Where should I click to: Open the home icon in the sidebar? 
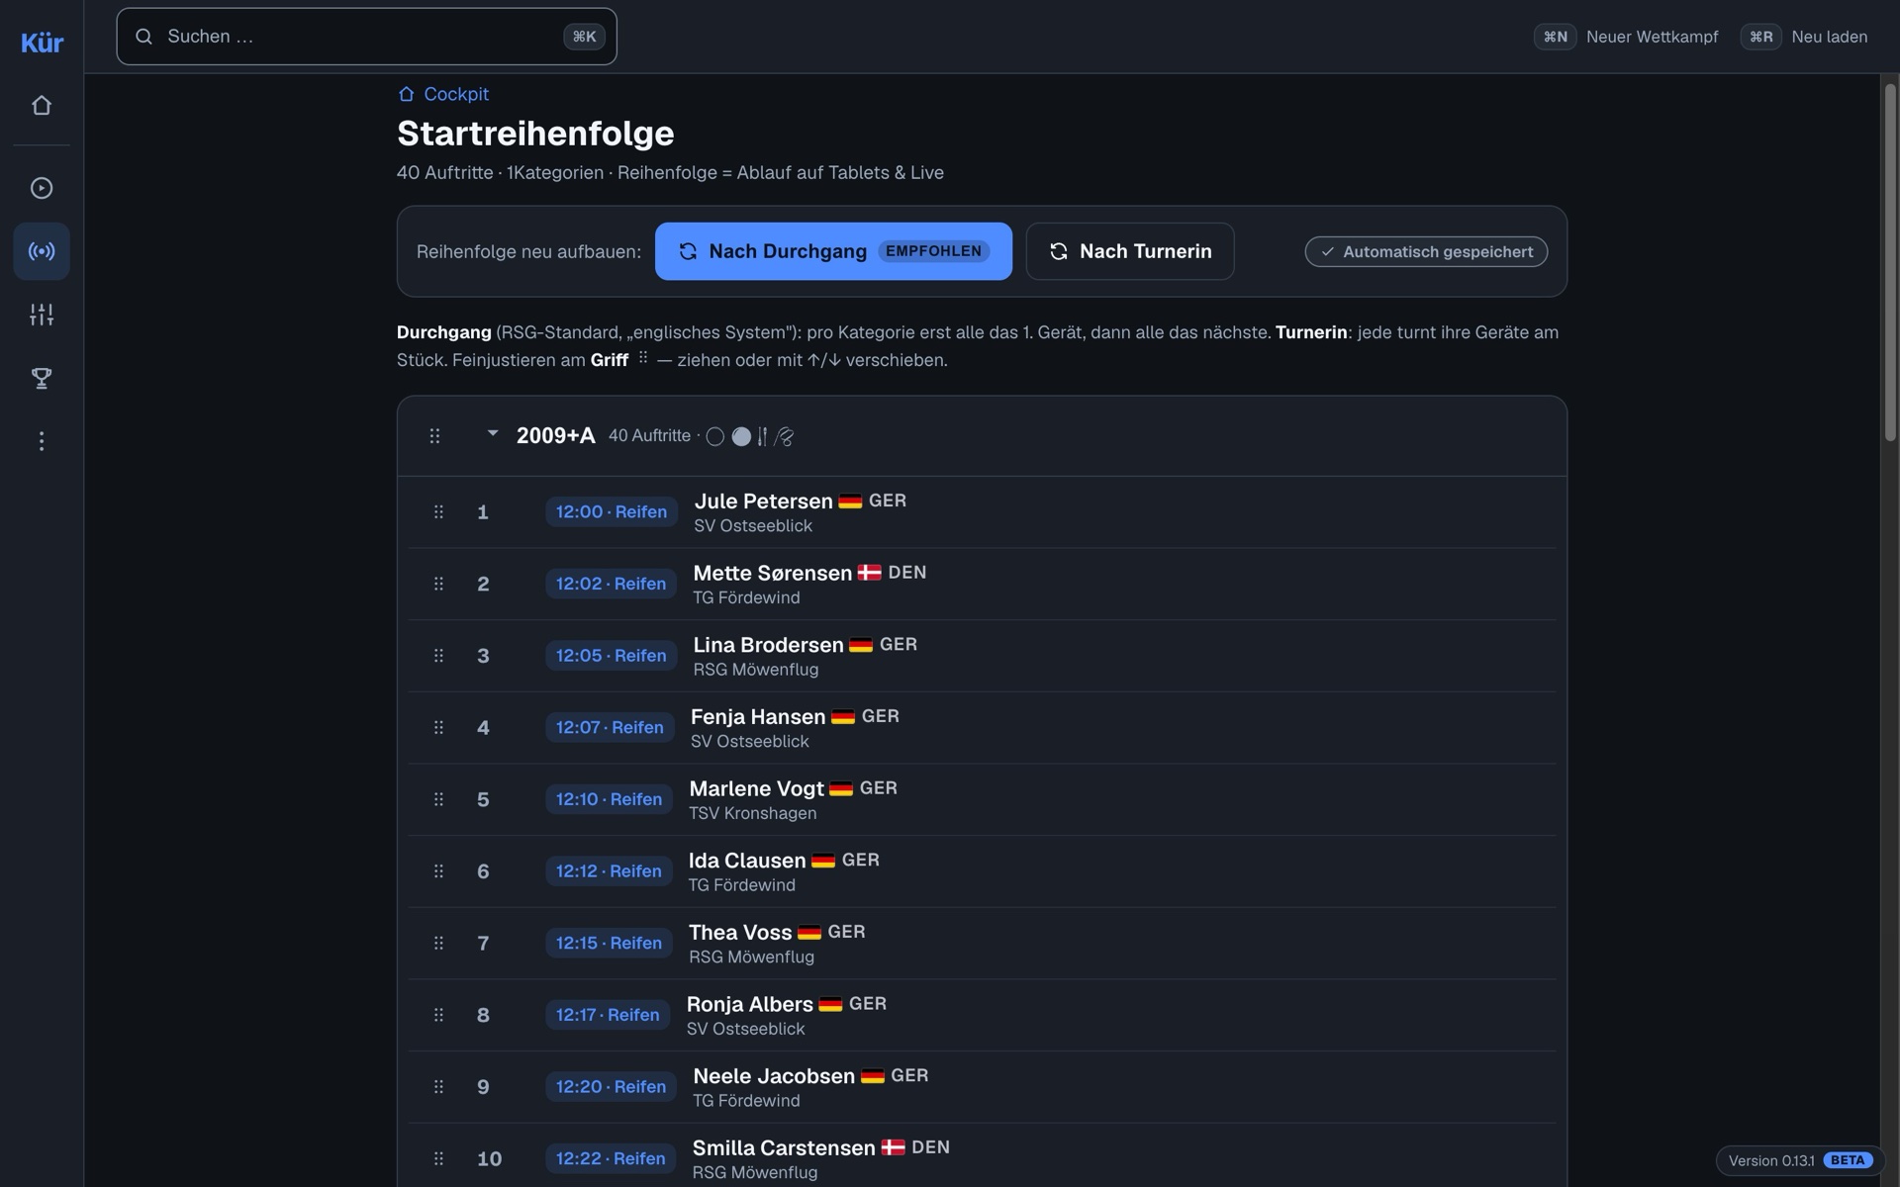tap(42, 105)
